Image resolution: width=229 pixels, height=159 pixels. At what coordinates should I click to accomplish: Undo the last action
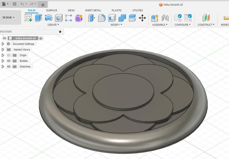[22, 4]
